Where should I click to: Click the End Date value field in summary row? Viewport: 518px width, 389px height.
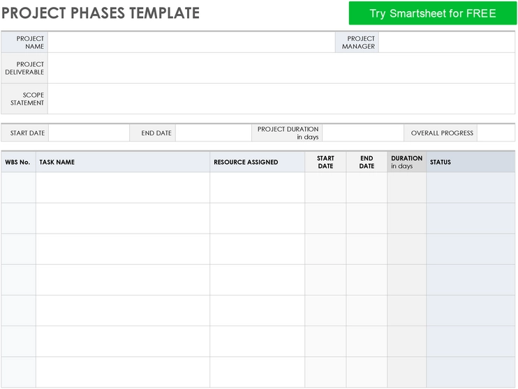pos(214,133)
